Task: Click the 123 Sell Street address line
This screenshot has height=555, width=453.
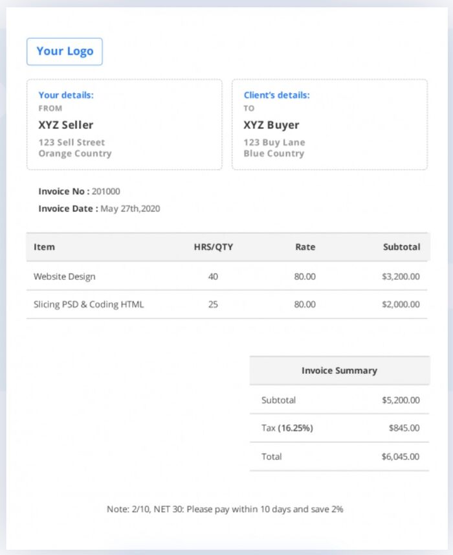Action: click(71, 142)
